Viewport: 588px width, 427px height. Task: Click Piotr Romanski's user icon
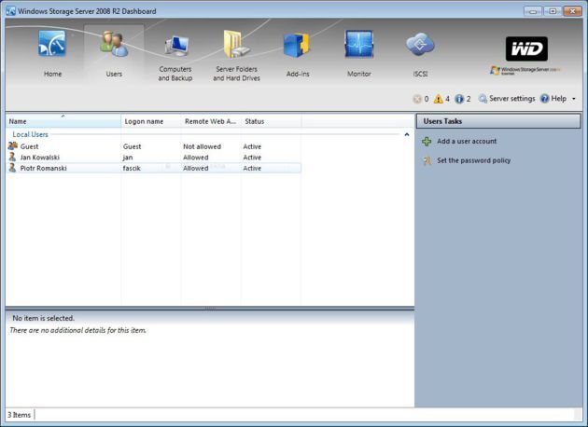12,168
